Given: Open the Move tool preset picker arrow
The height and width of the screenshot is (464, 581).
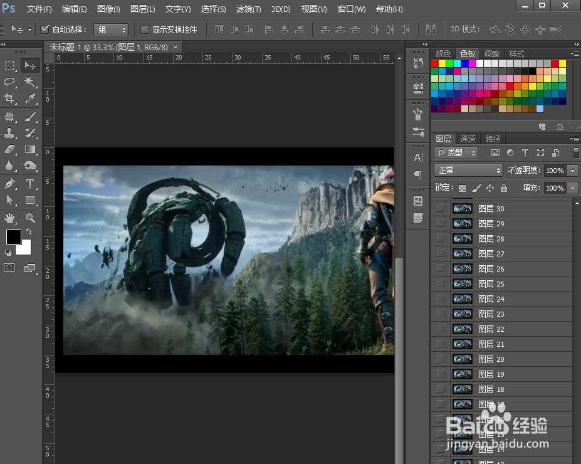Looking at the screenshot, I should [29, 29].
